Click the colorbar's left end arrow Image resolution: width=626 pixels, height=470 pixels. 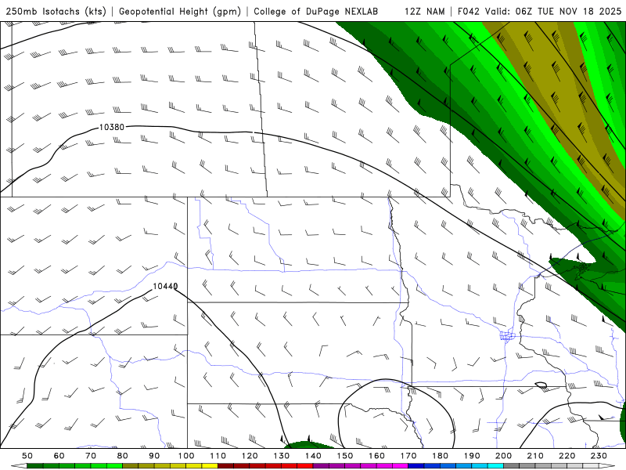pos(19,465)
